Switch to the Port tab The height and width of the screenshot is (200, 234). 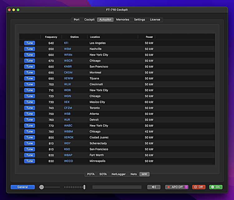click(76, 20)
